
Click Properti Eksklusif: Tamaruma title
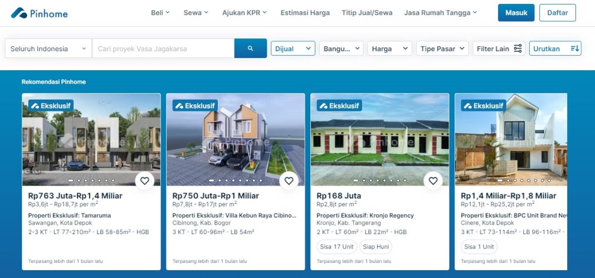click(70, 216)
